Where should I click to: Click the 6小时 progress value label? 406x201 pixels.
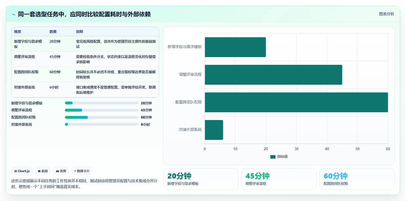point(145,125)
